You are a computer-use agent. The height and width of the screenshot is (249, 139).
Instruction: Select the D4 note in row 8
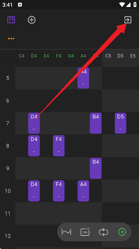click(34, 146)
